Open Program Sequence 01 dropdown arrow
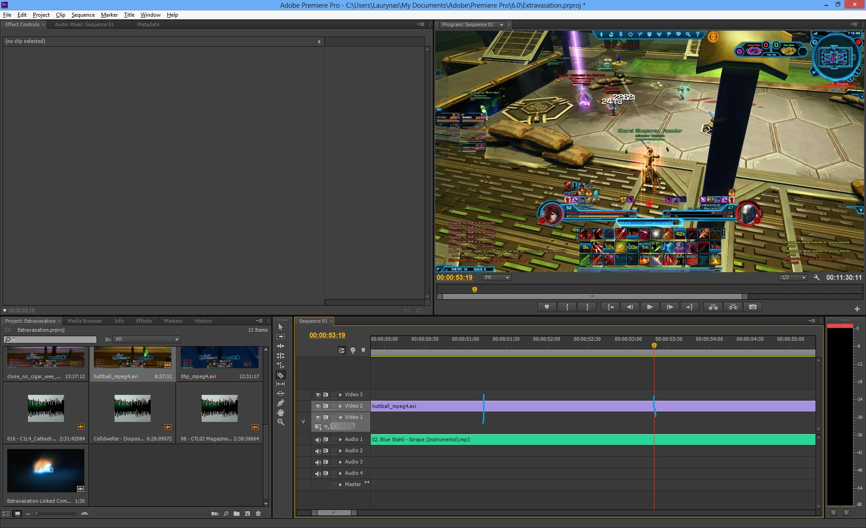Image resolution: width=866 pixels, height=528 pixels. click(501, 25)
